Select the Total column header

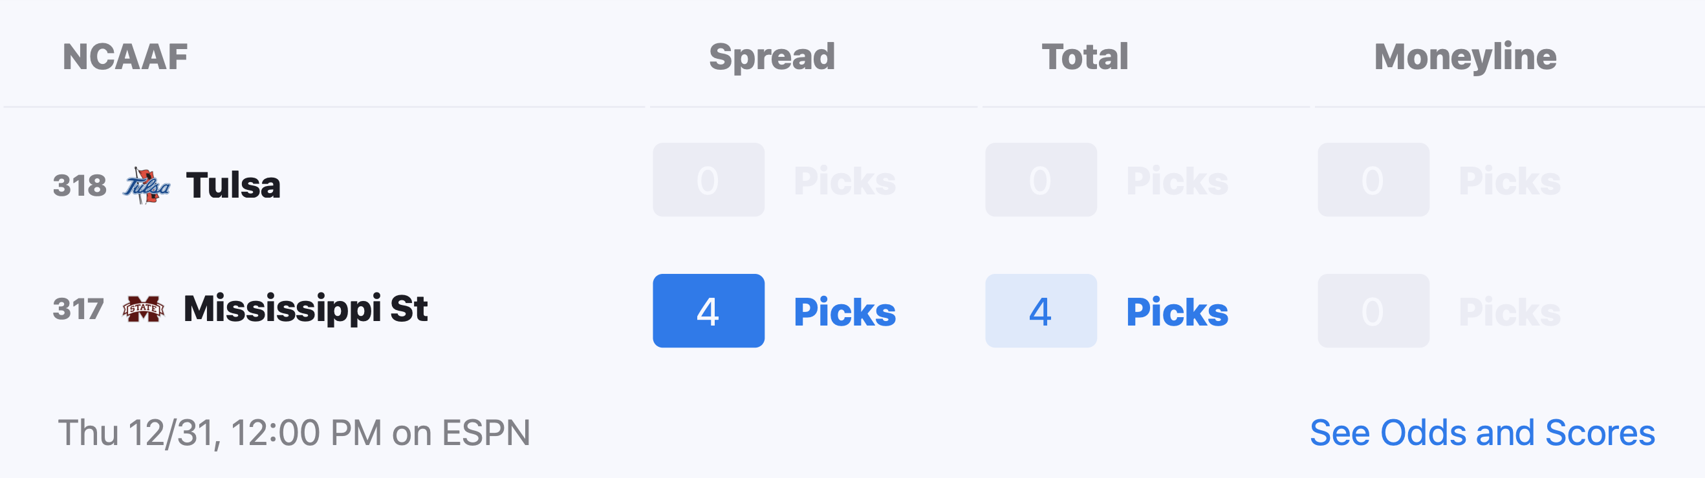pyautogui.click(x=1085, y=57)
